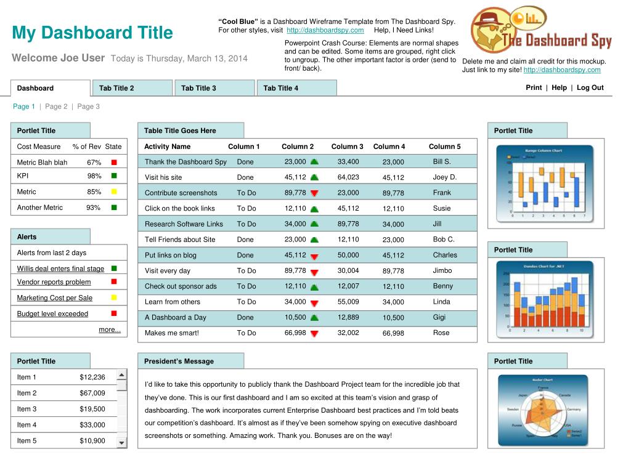
Task: Click the Dashboard Spy logo
Action: pyautogui.click(x=541, y=30)
